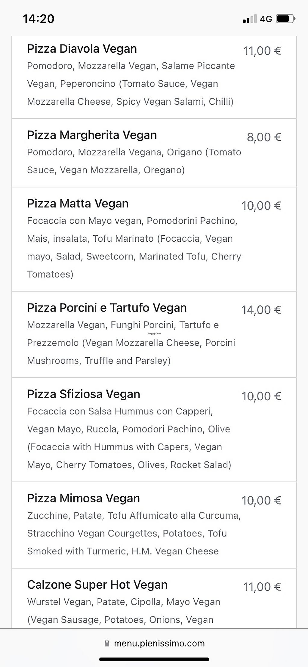Tap the 14,00 € Porcini price

(261, 310)
